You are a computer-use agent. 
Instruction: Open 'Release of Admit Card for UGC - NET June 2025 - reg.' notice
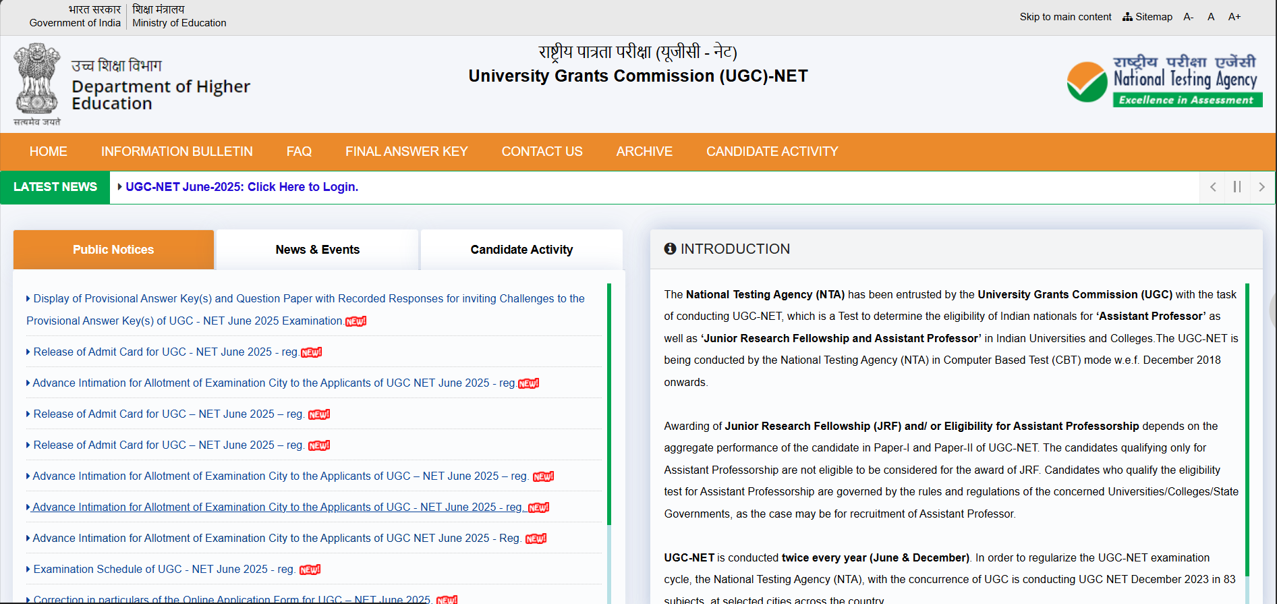pos(165,352)
